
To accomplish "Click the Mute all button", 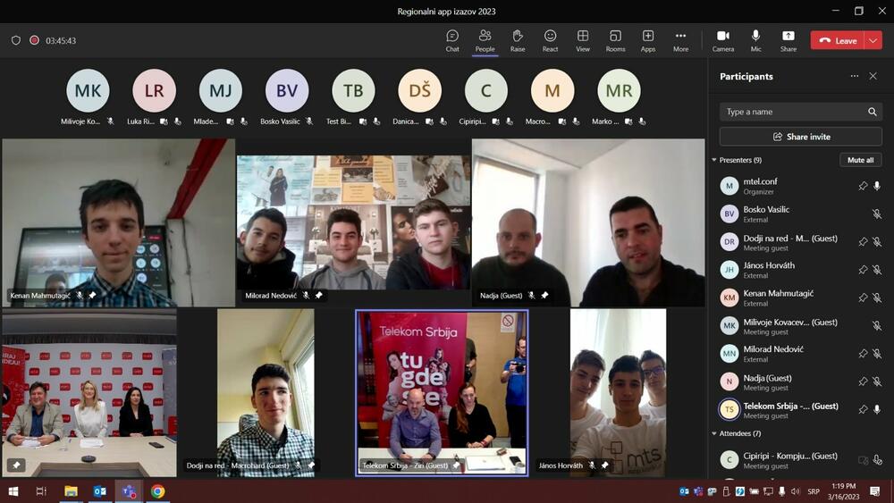I will tap(860, 160).
